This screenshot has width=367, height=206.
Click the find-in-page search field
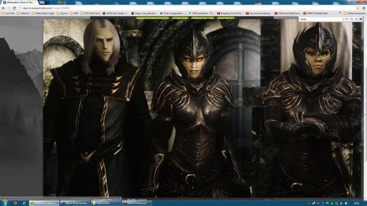coord(320,19)
